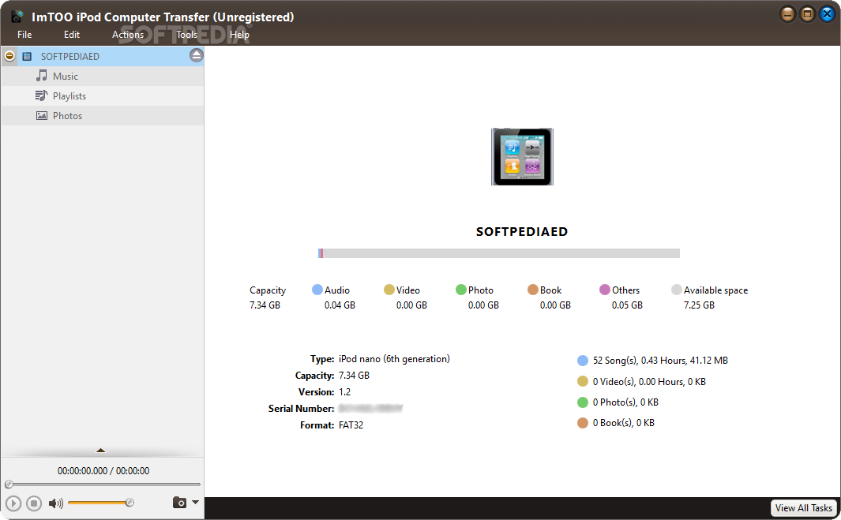
Task: Open the Music library
Action: pos(103,76)
